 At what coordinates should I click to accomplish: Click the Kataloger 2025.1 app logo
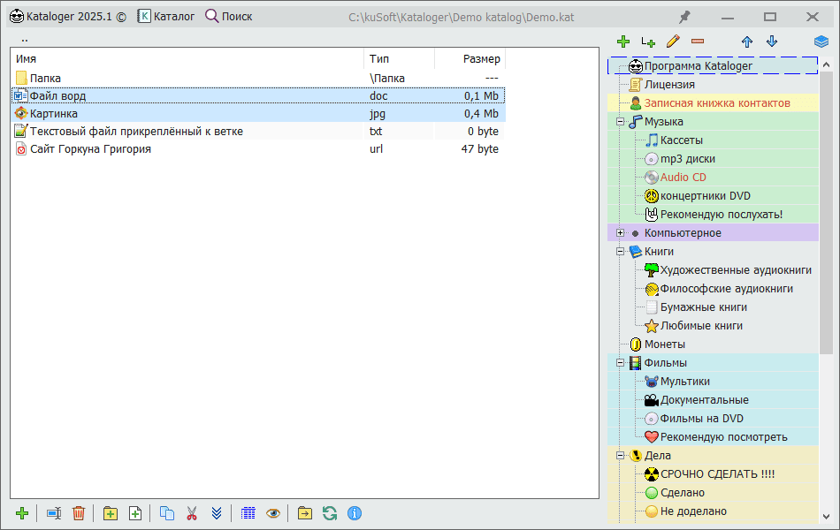[x=17, y=17]
